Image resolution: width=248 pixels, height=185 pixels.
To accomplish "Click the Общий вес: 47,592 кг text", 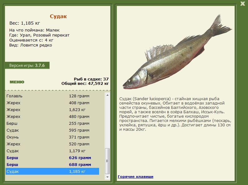I will pyautogui.click(x=85, y=83).
